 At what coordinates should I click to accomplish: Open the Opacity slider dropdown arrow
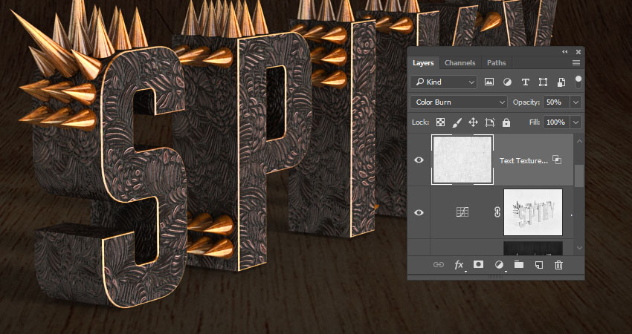576,102
